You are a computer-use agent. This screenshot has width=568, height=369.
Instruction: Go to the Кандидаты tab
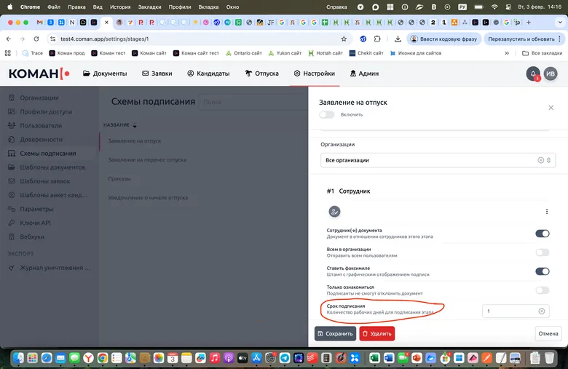tap(208, 74)
